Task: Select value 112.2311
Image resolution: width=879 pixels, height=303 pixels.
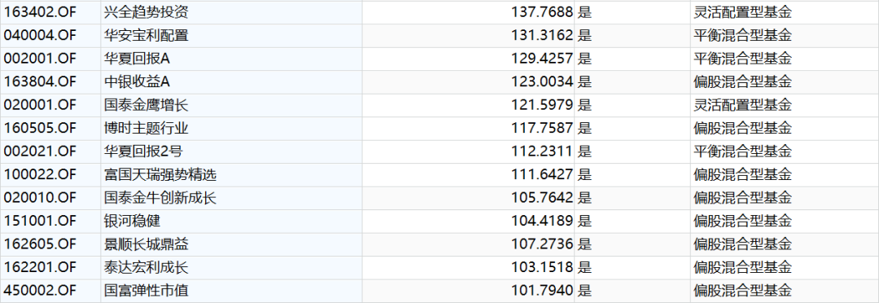Action: pos(542,151)
